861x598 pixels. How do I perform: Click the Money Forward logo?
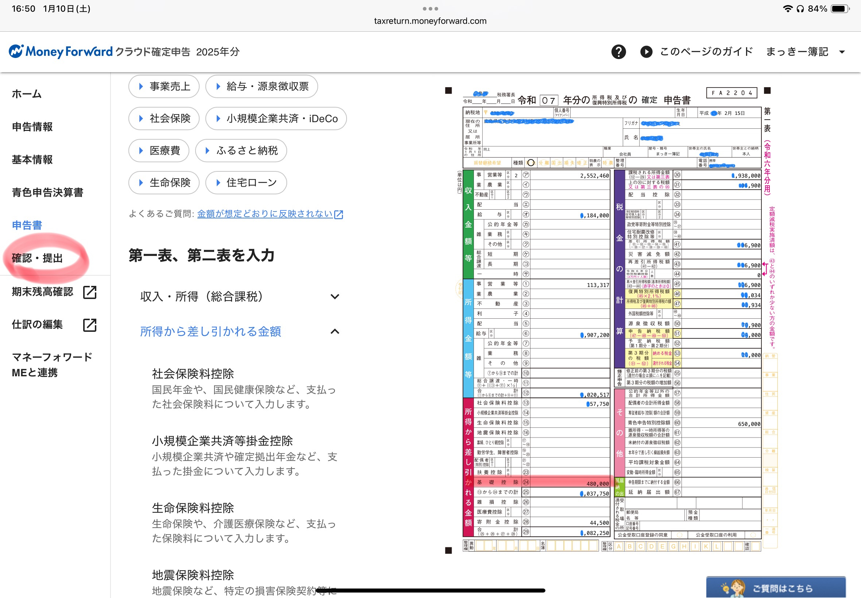pyautogui.click(x=61, y=51)
